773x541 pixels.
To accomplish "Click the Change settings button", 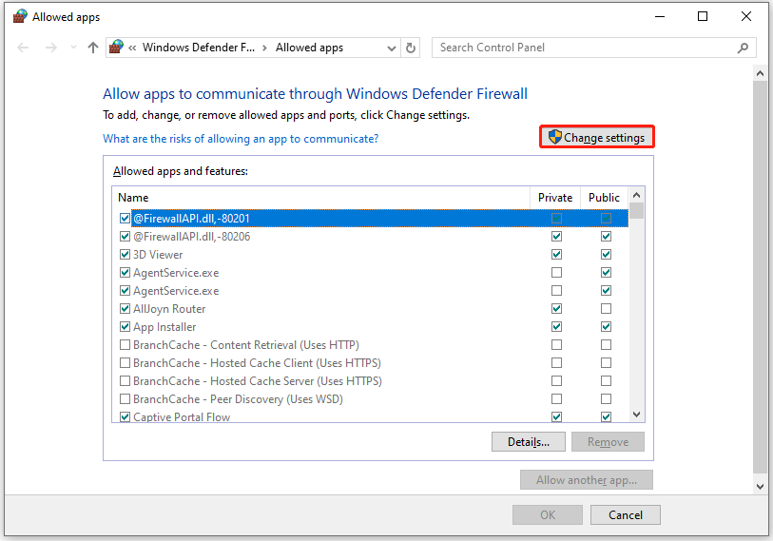I will 596,137.
